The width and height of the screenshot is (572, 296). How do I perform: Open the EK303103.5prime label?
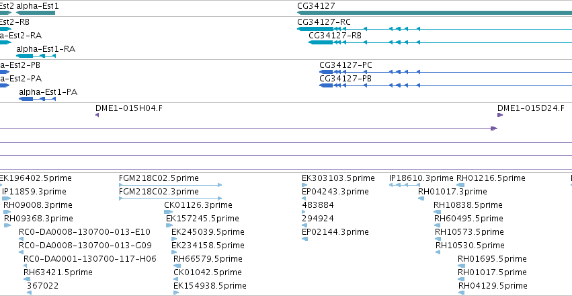338,178
